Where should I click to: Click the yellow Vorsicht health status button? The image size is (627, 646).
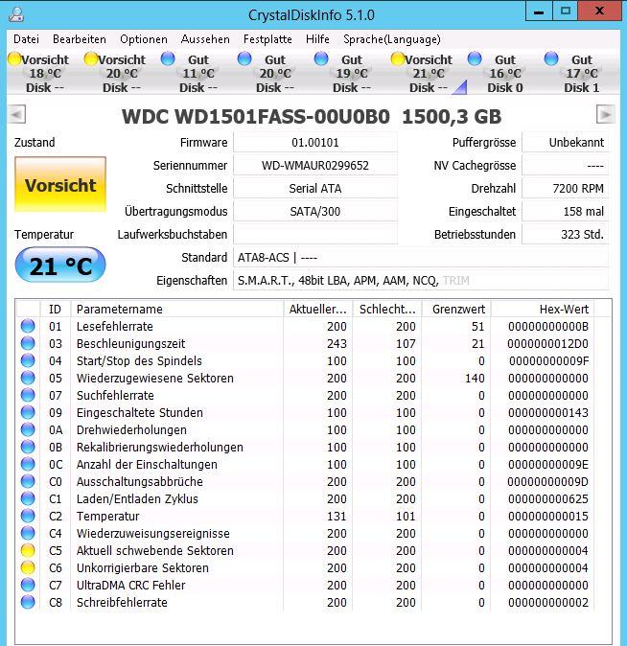tap(60, 184)
